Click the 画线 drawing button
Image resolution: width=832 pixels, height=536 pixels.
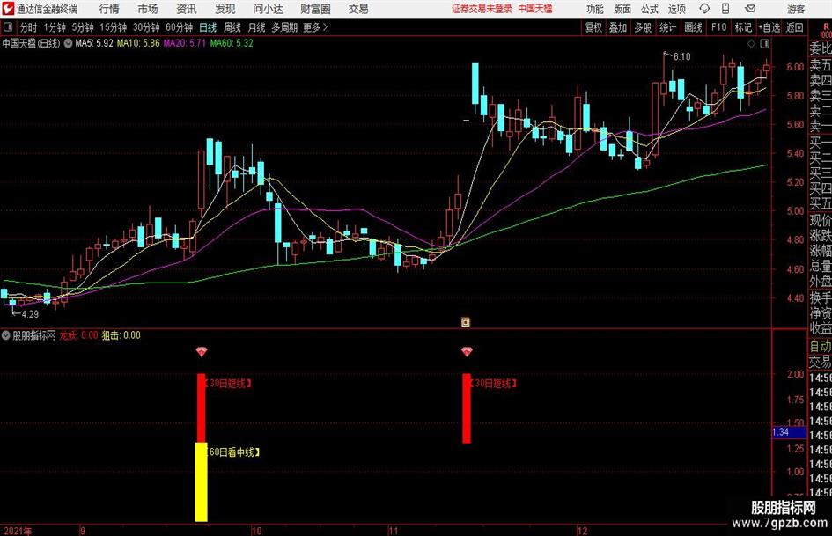point(693,27)
